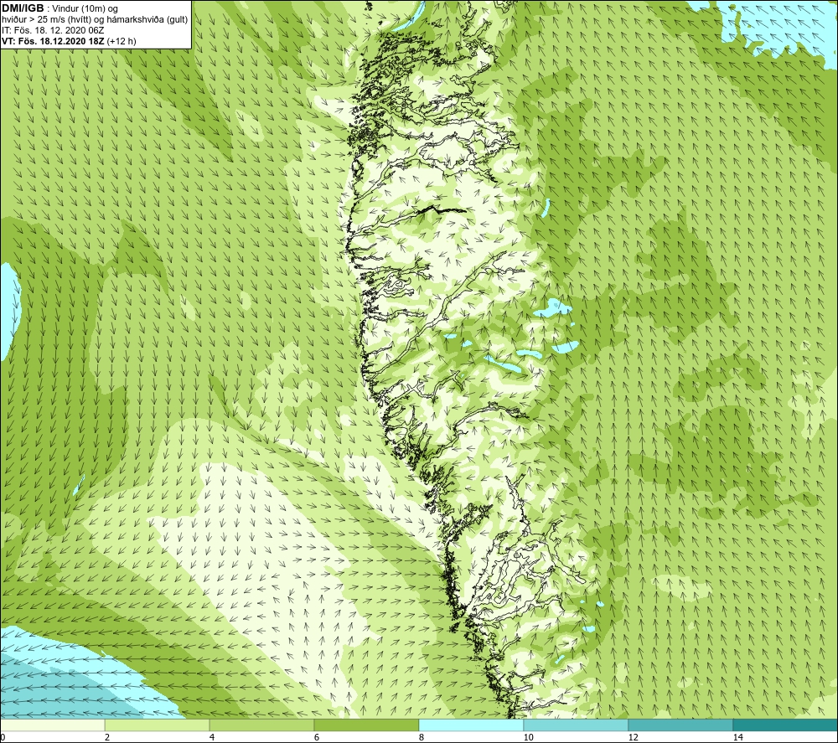The image size is (838, 743).
Task: Click the '10' label on the colour scale
Action: [528, 738]
